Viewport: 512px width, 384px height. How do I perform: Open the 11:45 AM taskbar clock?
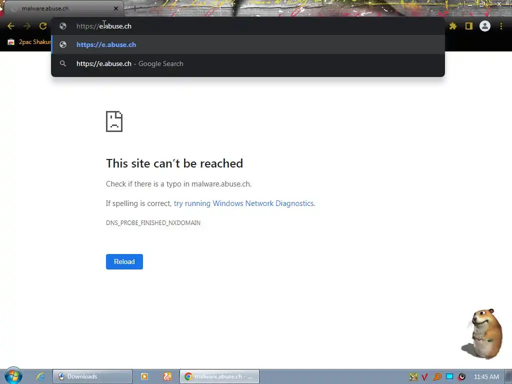[486, 377]
